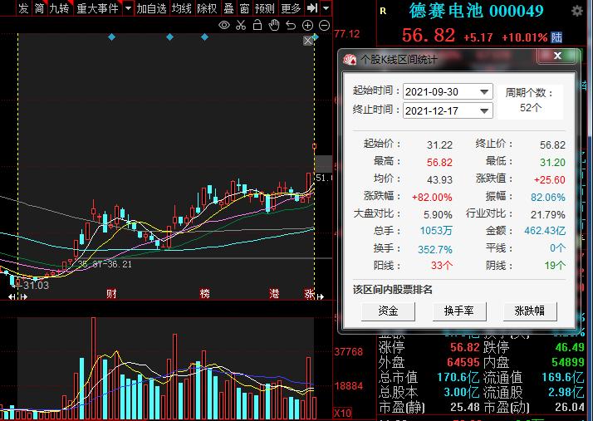593x421 pixels.
Task: Toggle the 除权 ex-rights option
Action: [x=207, y=8]
